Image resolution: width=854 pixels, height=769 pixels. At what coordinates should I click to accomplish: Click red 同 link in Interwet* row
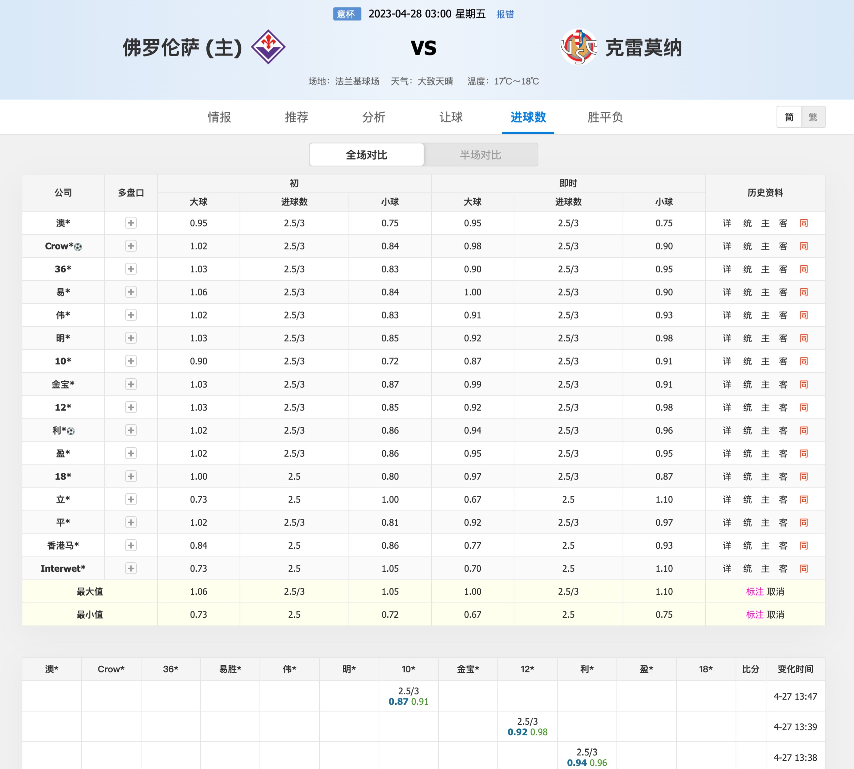point(804,568)
